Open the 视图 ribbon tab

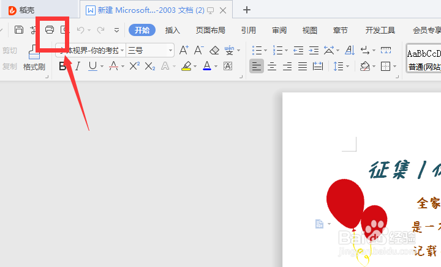pyautogui.click(x=310, y=30)
